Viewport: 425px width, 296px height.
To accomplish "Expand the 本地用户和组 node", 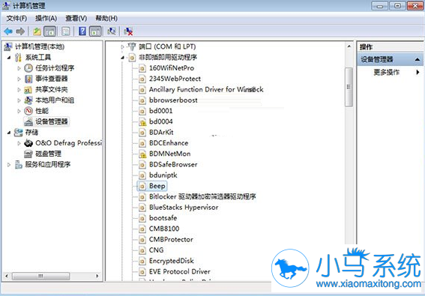I will (x=19, y=100).
